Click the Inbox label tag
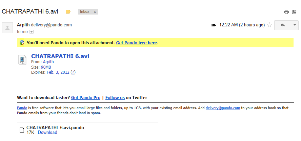Viewport: 301px width, 141px height. tap(85, 11)
